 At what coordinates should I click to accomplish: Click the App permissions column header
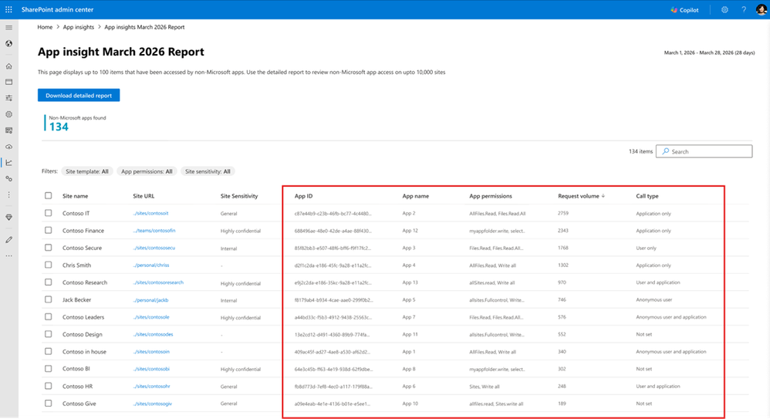[491, 196]
